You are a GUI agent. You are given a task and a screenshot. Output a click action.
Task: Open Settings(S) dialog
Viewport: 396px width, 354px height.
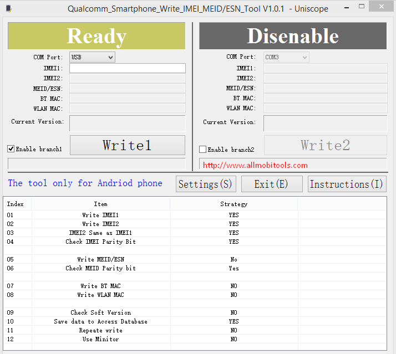[205, 184]
